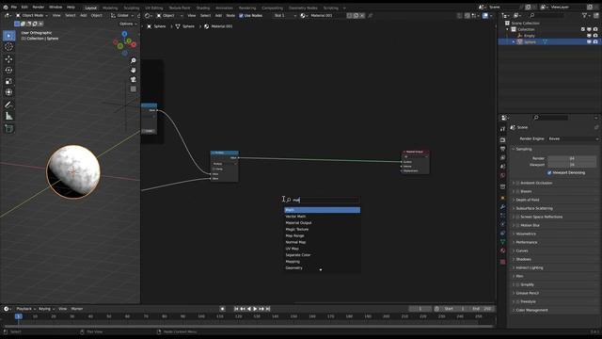Click the Viewport samples field
Viewport: 602px width, 339px height.
pos(572,165)
